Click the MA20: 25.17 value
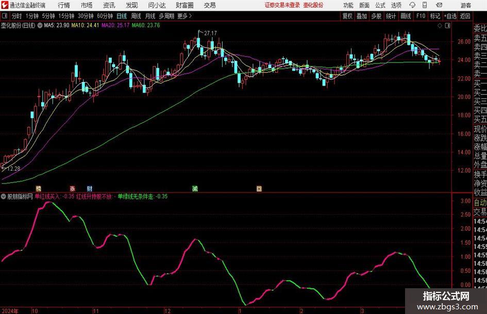The height and width of the screenshot is (314, 487). 115,25
